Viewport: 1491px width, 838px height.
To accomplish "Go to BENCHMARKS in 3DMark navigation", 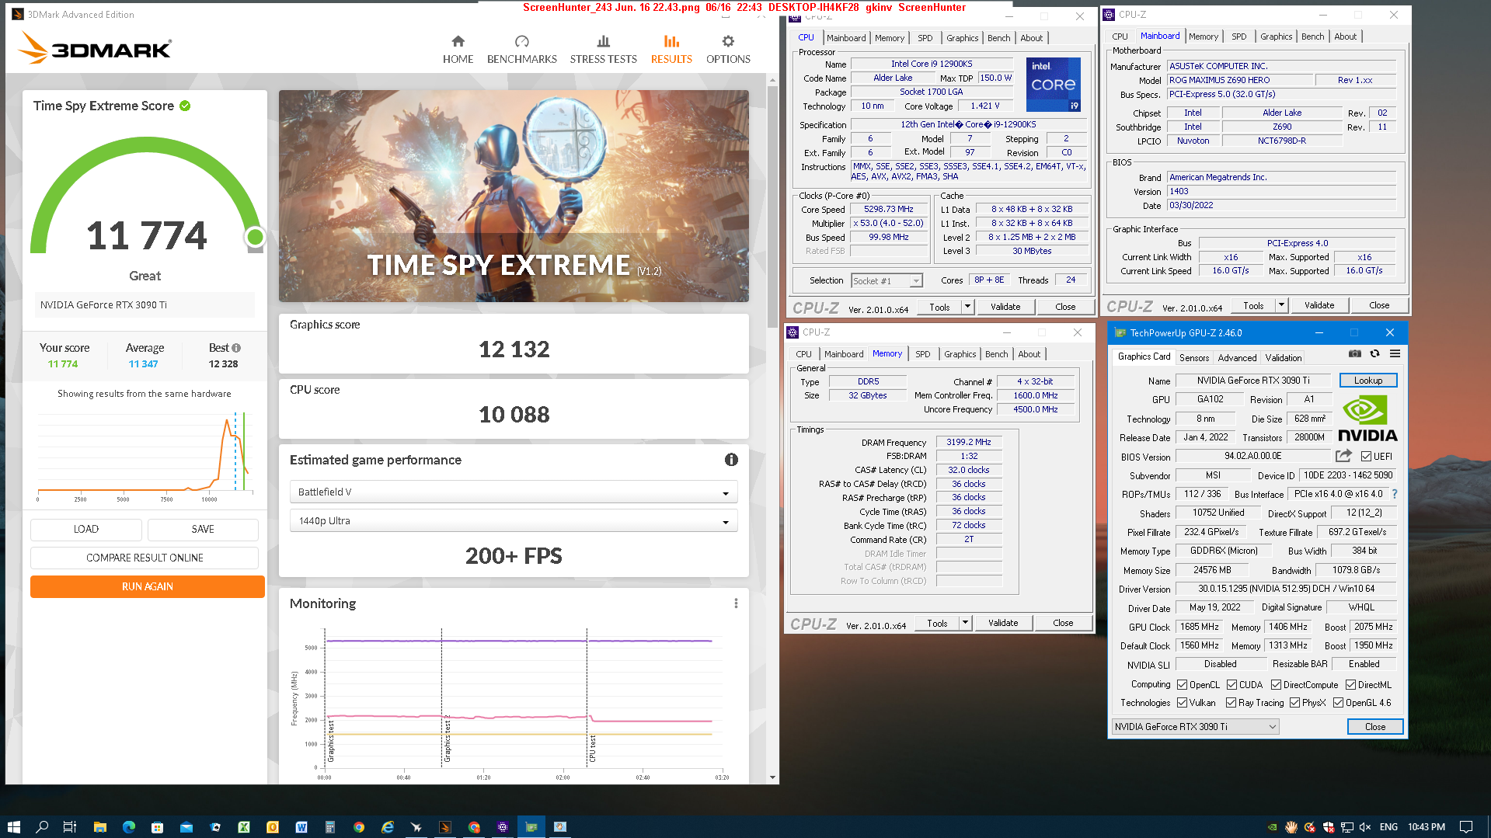I will coord(521,50).
